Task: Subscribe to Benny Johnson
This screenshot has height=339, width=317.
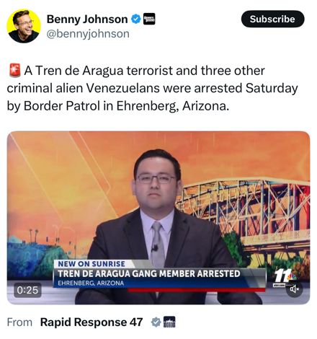Action: point(272,19)
